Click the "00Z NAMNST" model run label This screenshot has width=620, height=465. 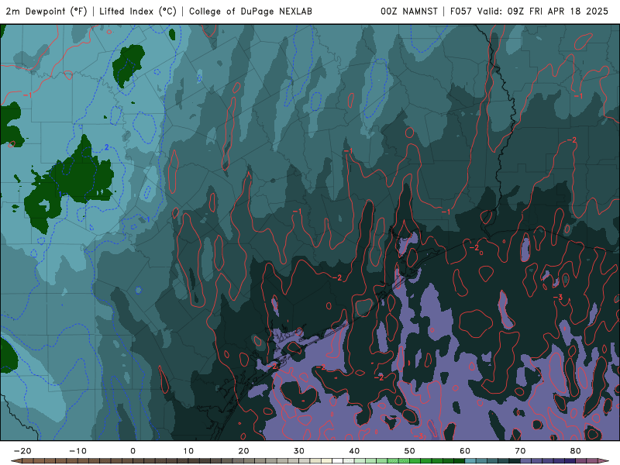tap(409, 12)
